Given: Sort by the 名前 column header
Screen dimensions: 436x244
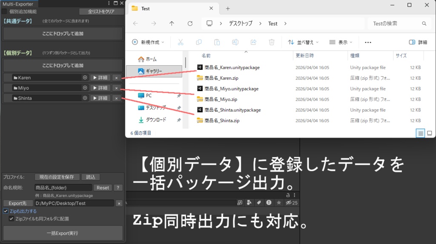Looking at the screenshot, I should tap(206, 56).
